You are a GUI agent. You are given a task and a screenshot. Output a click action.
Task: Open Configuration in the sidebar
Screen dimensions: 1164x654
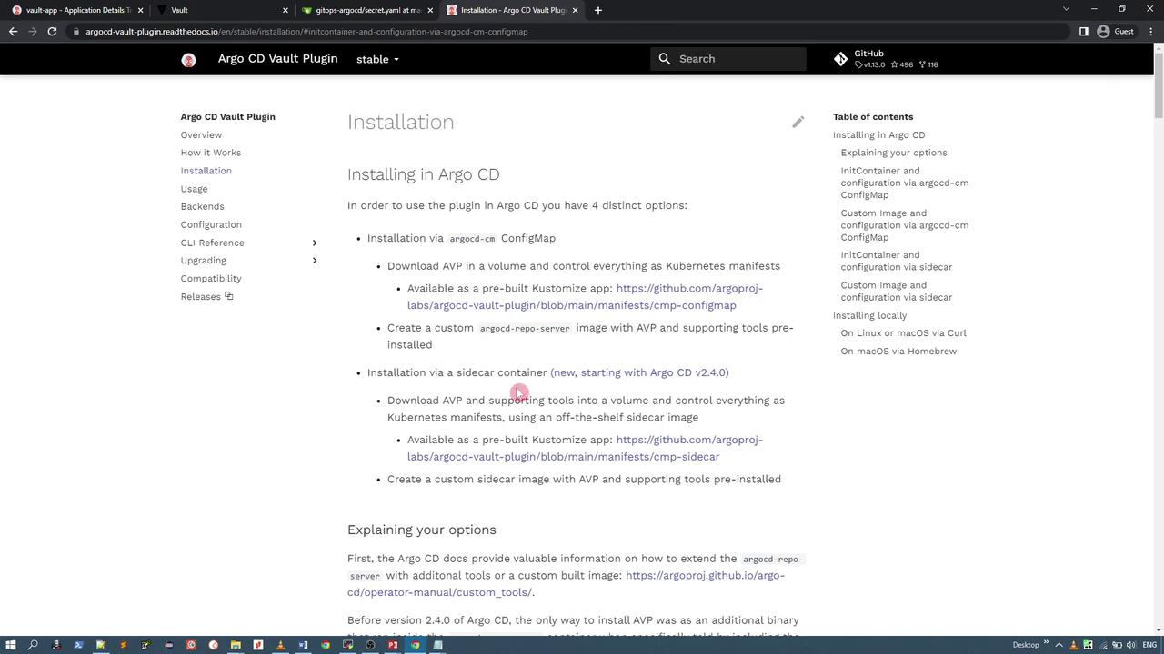click(211, 224)
